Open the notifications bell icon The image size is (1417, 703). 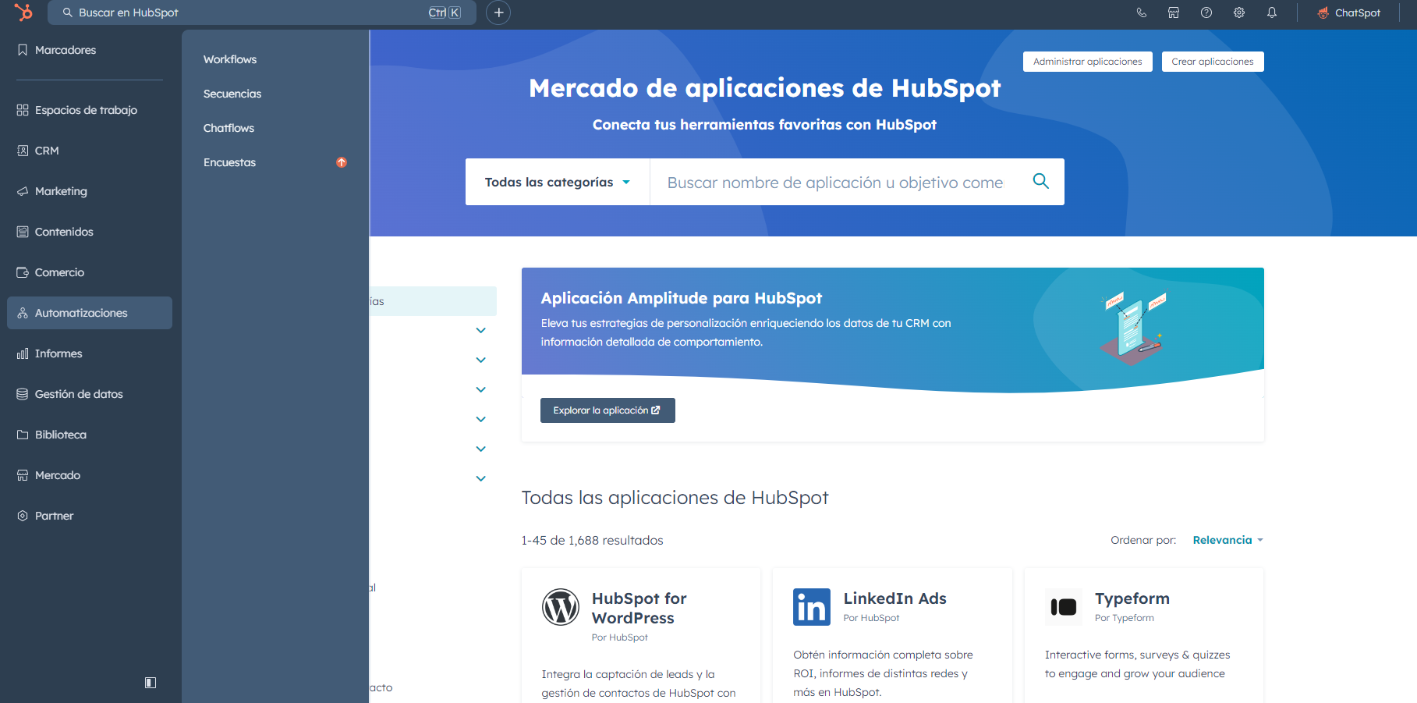[1272, 12]
